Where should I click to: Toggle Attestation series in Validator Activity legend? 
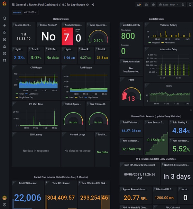pyautogui.click(x=169, y=42)
